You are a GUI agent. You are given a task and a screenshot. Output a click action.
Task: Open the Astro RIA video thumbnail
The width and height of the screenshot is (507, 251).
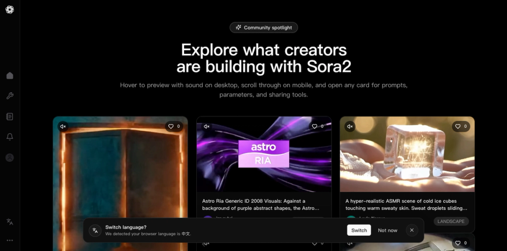click(x=264, y=154)
